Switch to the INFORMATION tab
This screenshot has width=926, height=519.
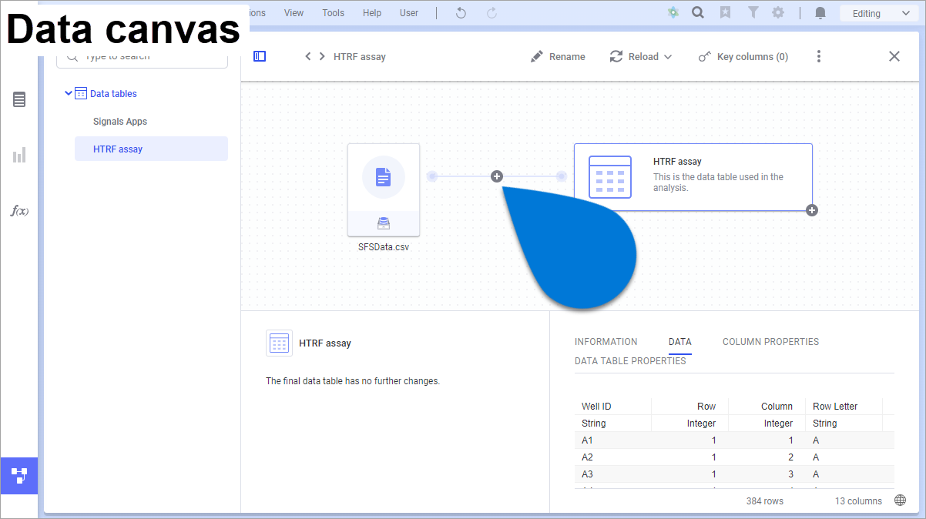coord(606,342)
